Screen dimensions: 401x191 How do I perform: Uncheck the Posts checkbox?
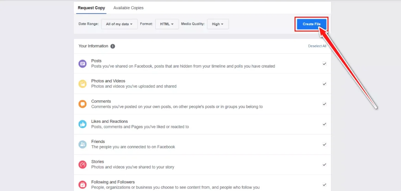coord(324,64)
